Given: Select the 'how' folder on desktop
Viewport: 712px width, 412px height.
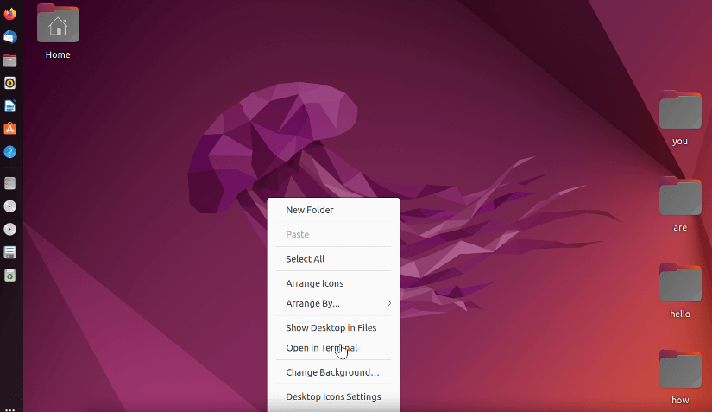Looking at the screenshot, I should (x=680, y=377).
